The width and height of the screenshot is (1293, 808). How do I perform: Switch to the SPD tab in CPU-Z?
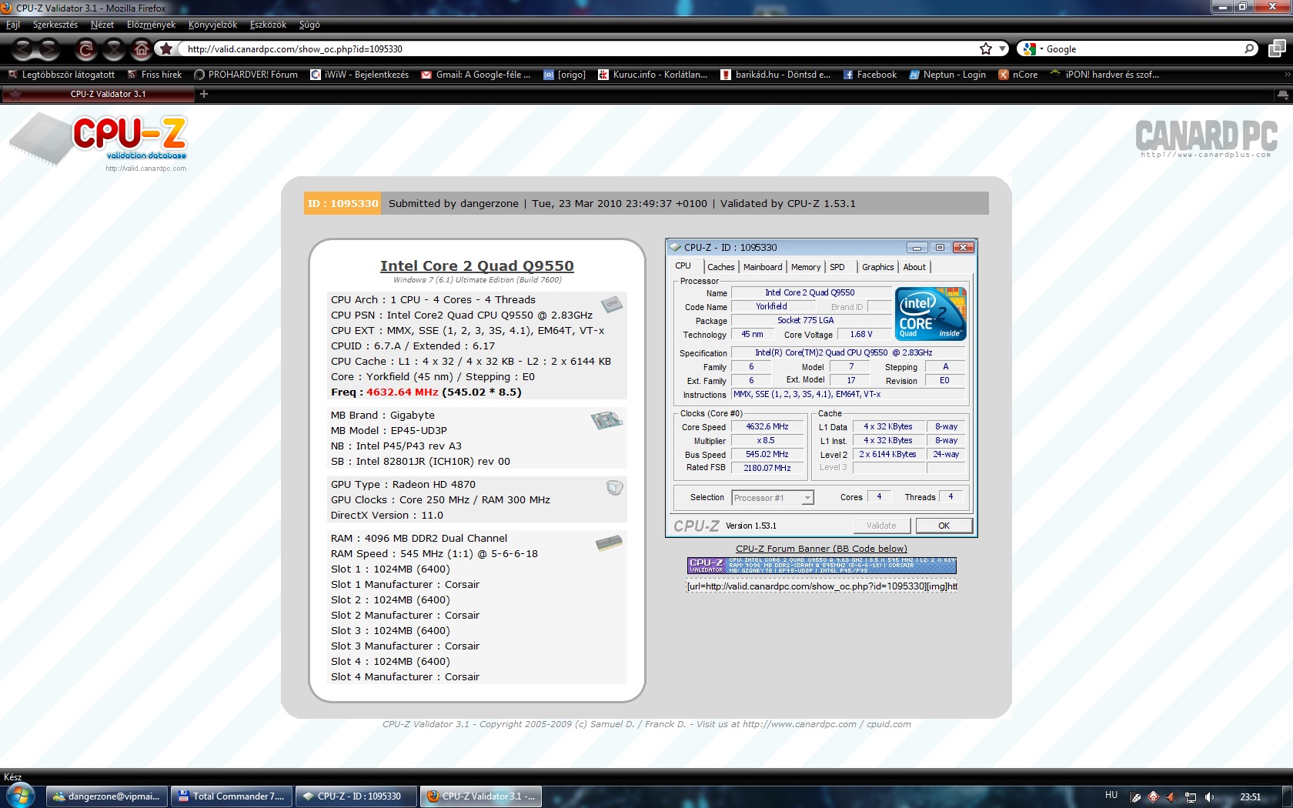837,267
